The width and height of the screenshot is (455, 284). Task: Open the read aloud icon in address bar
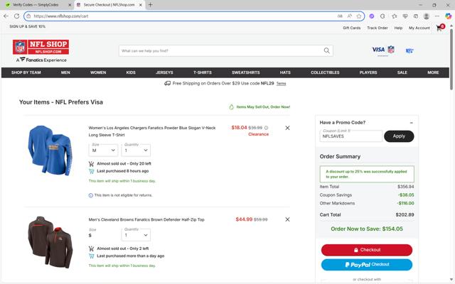(349, 16)
